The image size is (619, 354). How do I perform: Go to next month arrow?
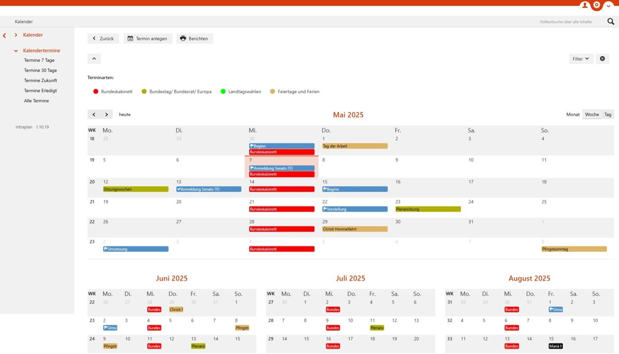coord(106,114)
